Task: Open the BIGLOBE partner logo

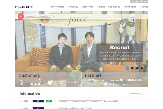Action: tap(134, 80)
